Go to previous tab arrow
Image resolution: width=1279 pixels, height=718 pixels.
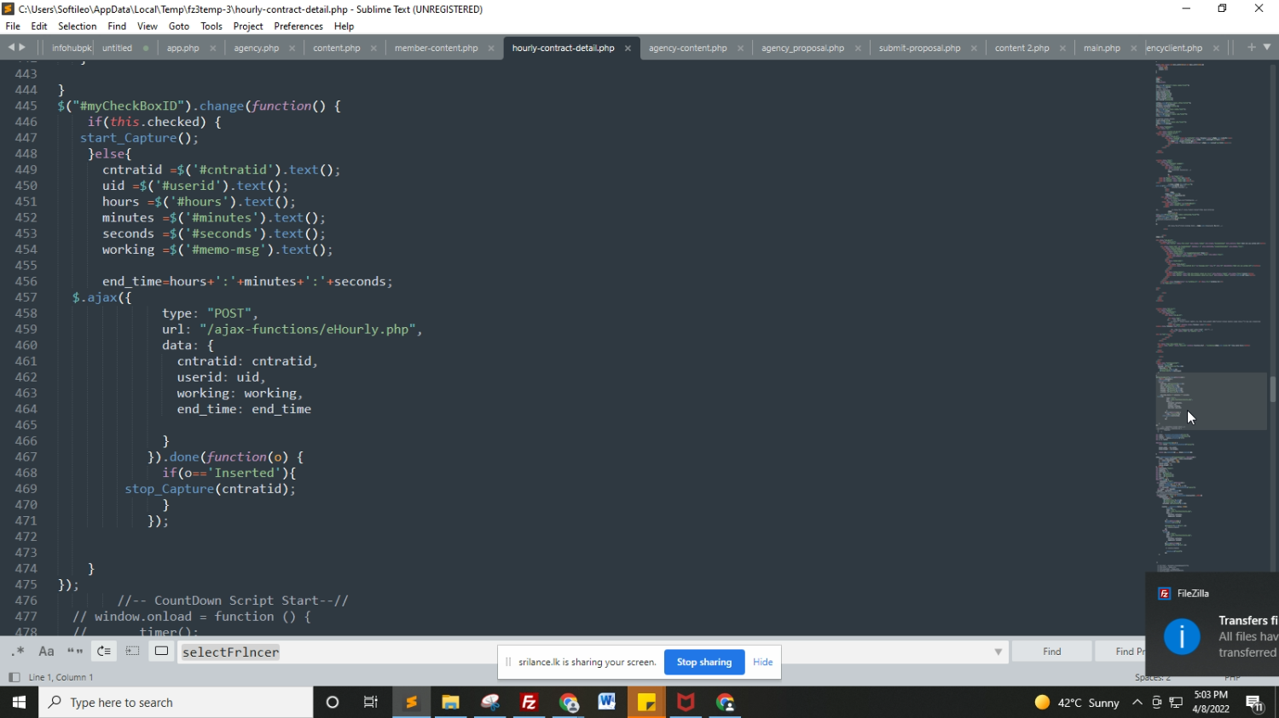click(11, 48)
